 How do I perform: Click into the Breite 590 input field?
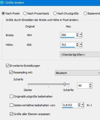tap(68, 35)
